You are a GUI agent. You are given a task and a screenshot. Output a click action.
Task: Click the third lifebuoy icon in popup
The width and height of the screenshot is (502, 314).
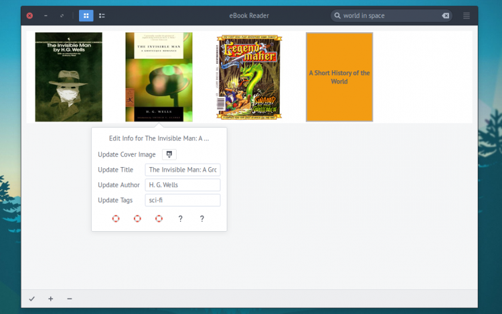(159, 218)
